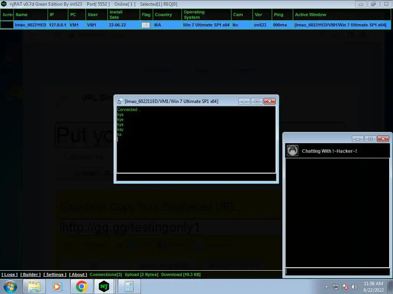The image size is (393, 294).
Task: Minimize the Chatting With Hacker window
Action: click(358, 139)
